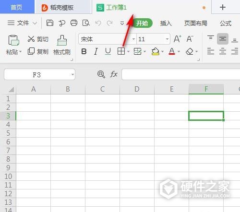
Task: Open font color dropdown arrow
Action: click(x=179, y=51)
